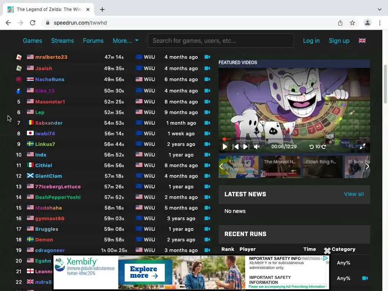Open the Games menu

33,41
